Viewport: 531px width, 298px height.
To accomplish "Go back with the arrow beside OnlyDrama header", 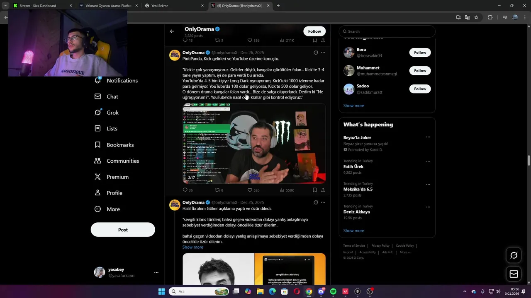I will point(172,31).
